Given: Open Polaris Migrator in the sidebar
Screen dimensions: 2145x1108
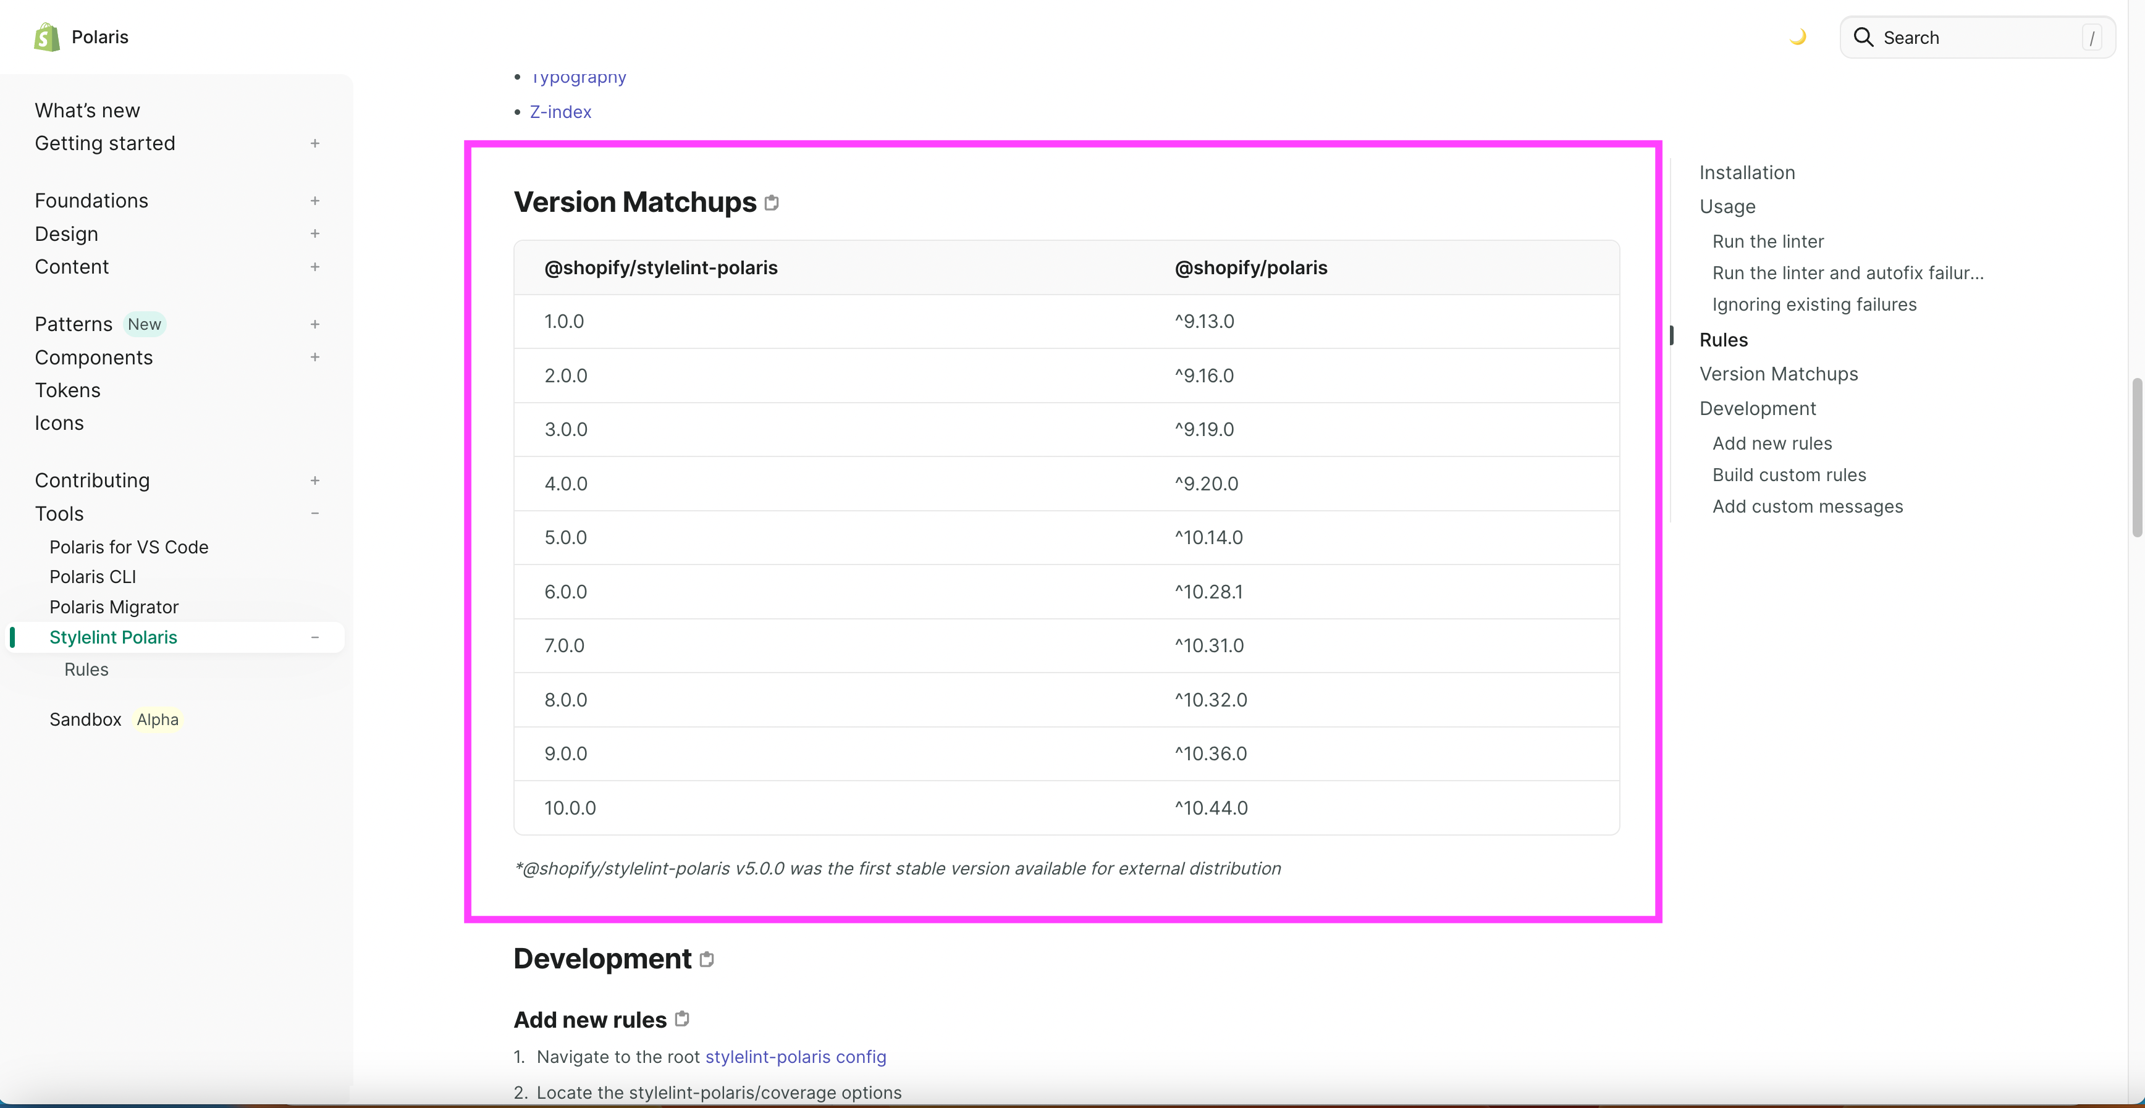Looking at the screenshot, I should pyautogui.click(x=114, y=607).
